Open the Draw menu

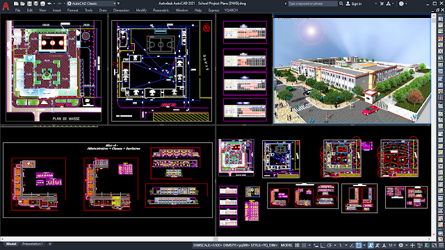click(x=103, y=10)
